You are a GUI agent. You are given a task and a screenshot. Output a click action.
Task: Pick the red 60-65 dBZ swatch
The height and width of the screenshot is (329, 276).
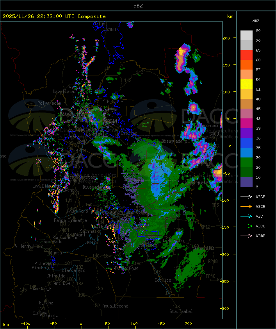[246, 55]
